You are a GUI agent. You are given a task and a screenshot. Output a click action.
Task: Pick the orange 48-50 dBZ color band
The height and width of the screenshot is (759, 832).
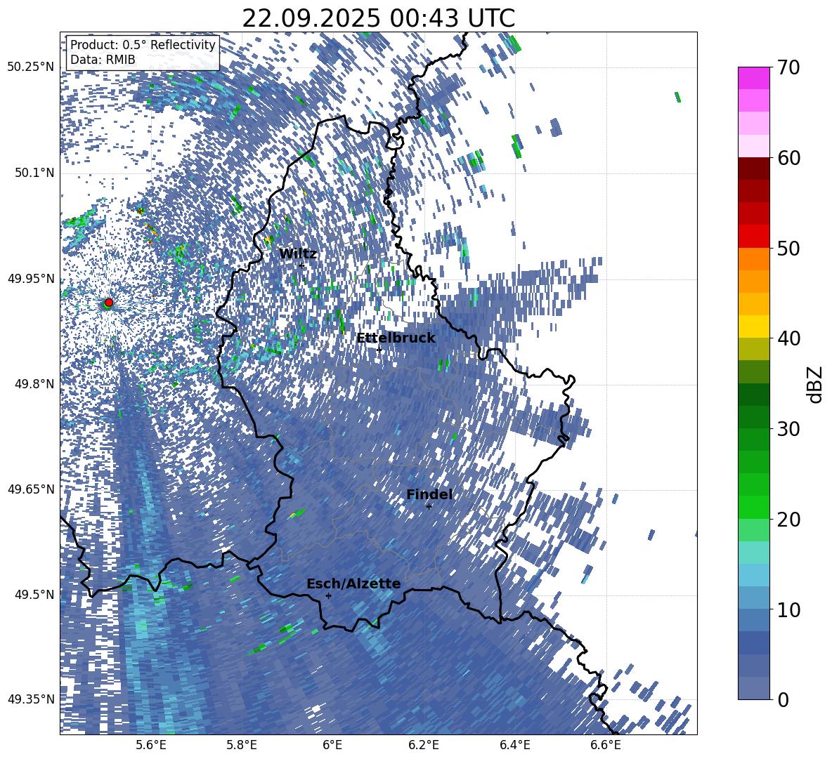(x=753, y=258)
